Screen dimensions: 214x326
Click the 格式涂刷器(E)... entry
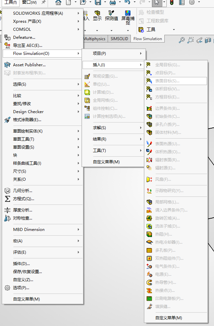(x=42, y=120)
